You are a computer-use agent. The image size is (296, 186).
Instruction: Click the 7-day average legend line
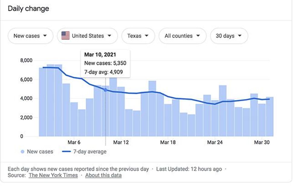[66, 152]
